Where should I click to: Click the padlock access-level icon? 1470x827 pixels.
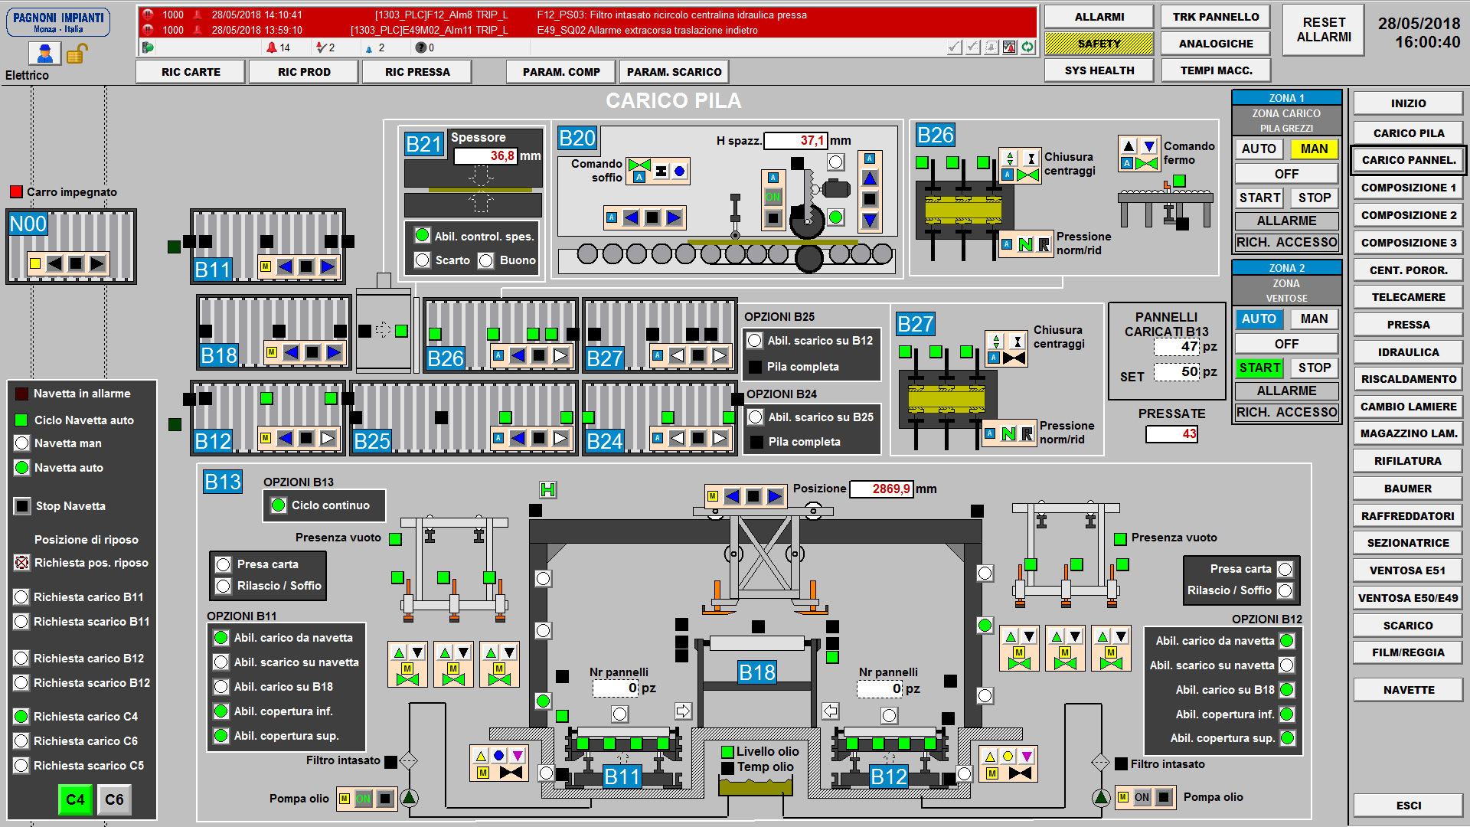(77, 54)
